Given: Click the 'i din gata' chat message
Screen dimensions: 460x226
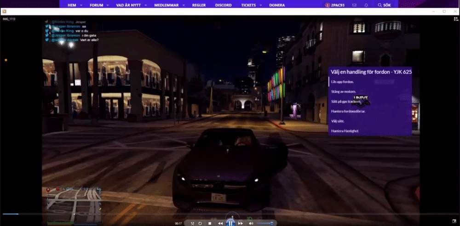Looking at the screenshot, I should pyautogui.click(x=89, y=35).
